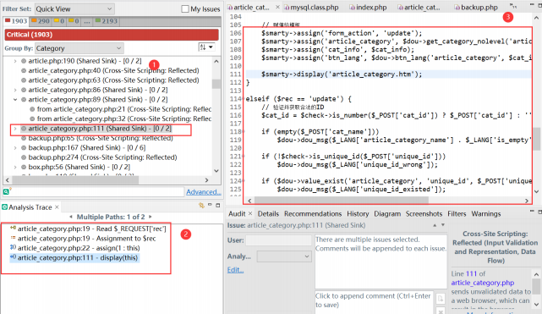
Task: Expand article_category.php:86 Shared Sink node
Action: (x=15, y=90)
